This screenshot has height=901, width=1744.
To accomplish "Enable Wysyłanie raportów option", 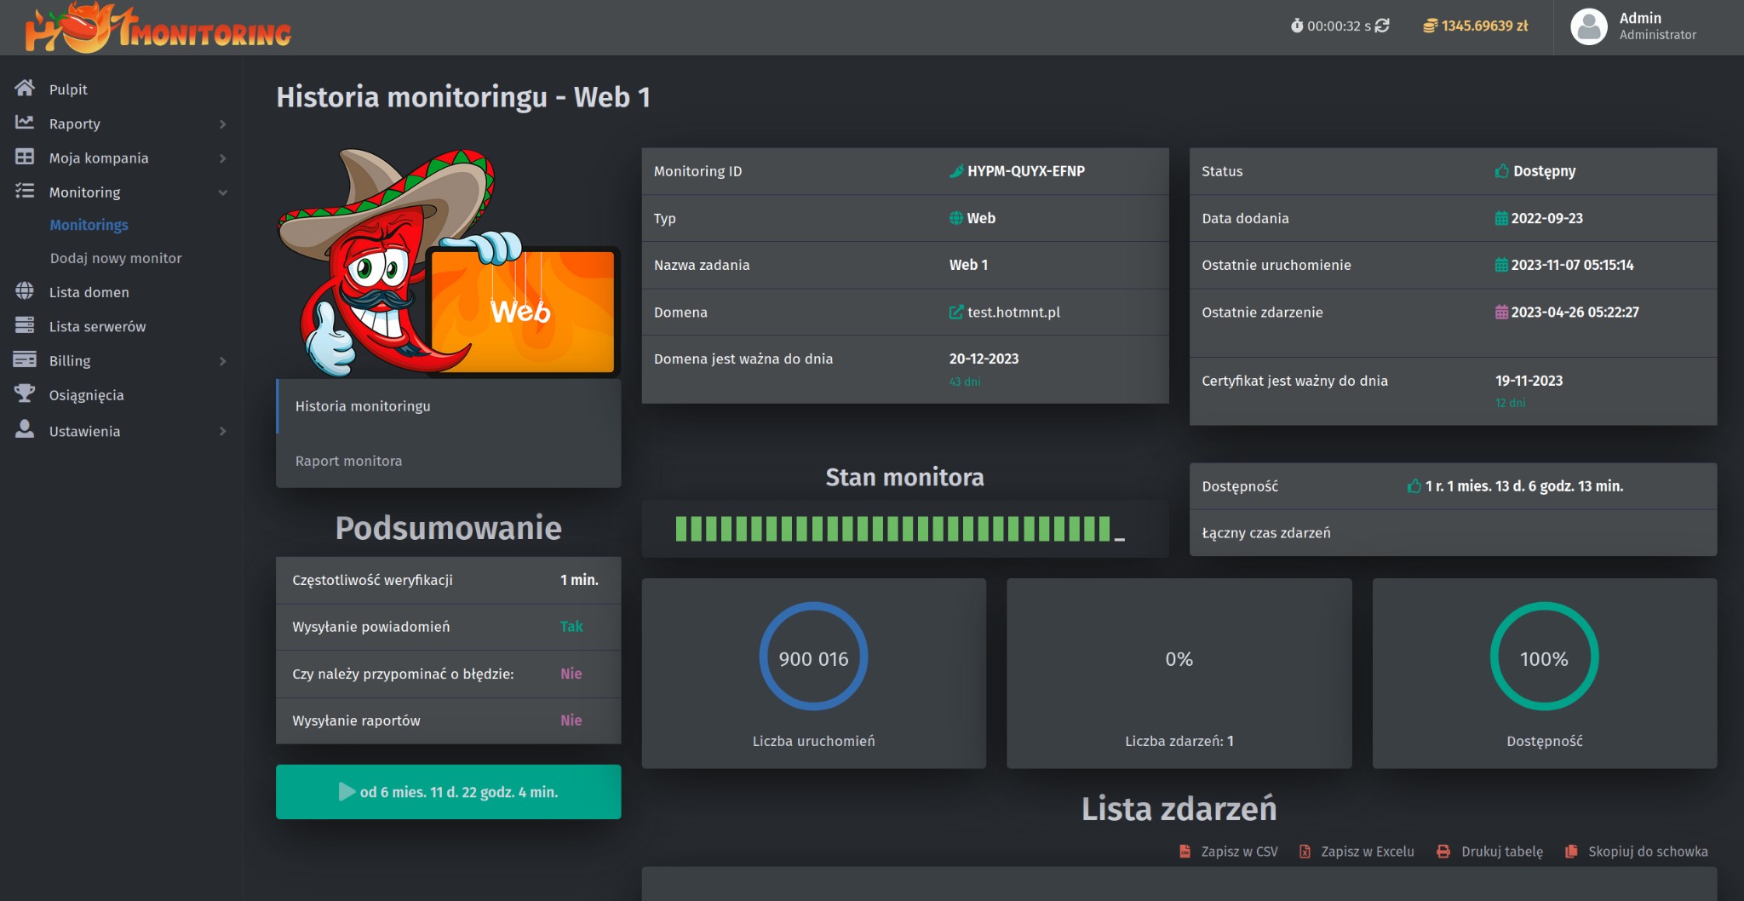I will click(571, 720).
